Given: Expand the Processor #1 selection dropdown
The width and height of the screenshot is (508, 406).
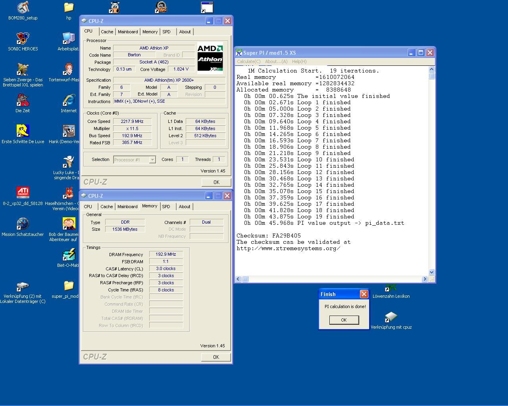Looking at the screenshot, I should point(152,160).
